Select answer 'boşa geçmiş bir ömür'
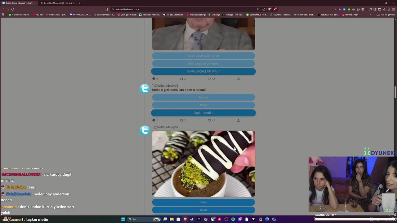Viewport: 397px width, 223px height. 203,71
